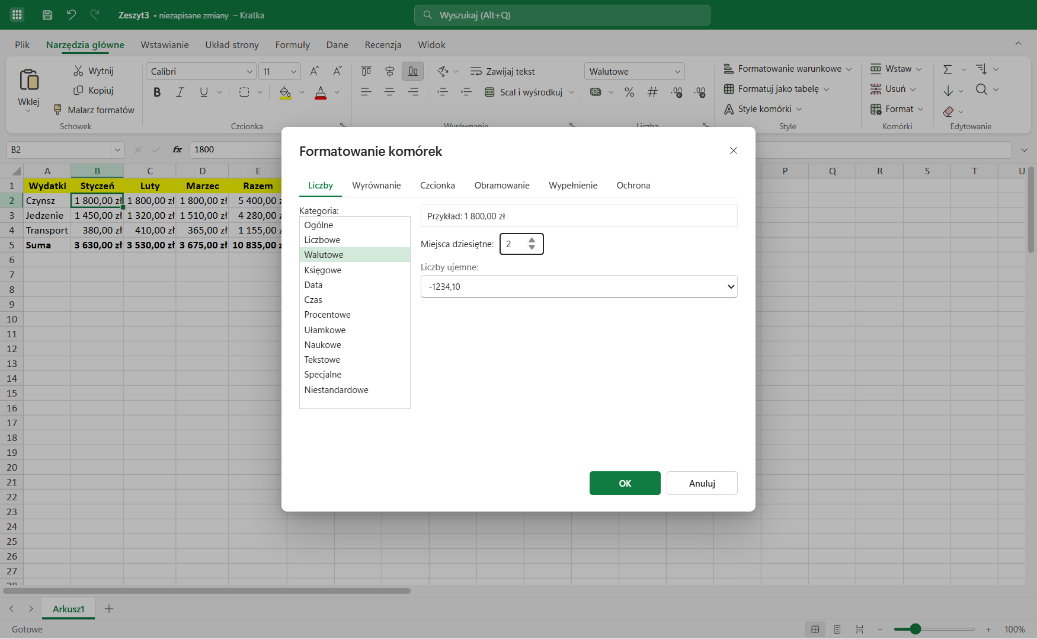1037x639 pixels.
Task: Click the Decrease font size icon
Action: [x=337, y=71]
